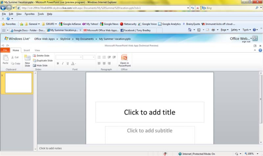The width and height of the screenshot is (263, 156).
Task: Open the Google AdSense bookmark
Action: click(70, 24)
